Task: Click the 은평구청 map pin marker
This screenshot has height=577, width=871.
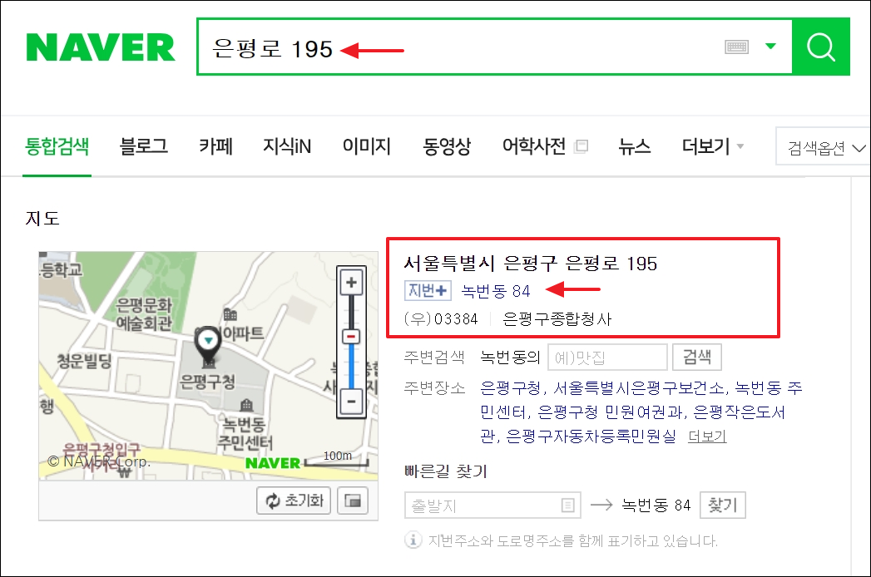Action: click(x=208, y=343)
